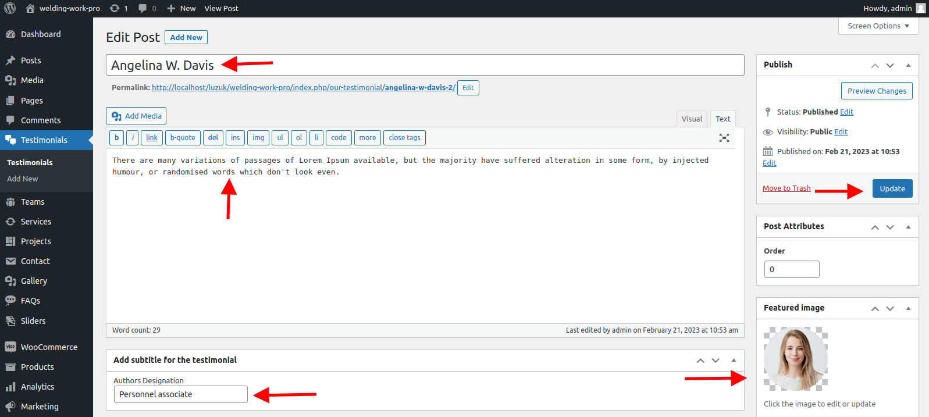Click the Add Media button
The height and width of the screenshot is (417, 929).
click(136, 116)
